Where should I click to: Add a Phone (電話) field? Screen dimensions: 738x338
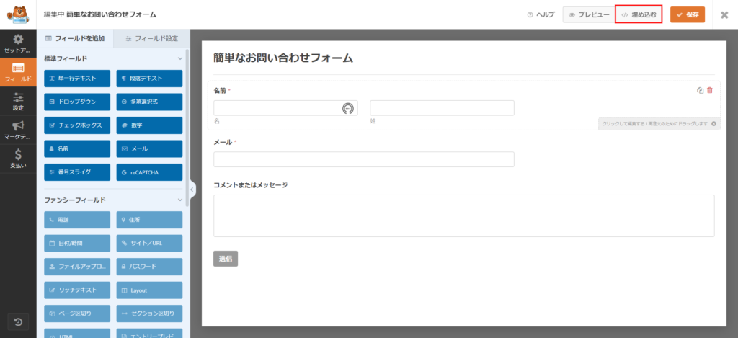(77, 220)
